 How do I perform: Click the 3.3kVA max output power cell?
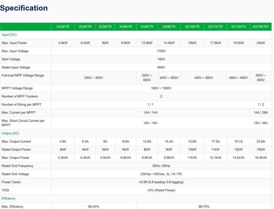(63, 158)
